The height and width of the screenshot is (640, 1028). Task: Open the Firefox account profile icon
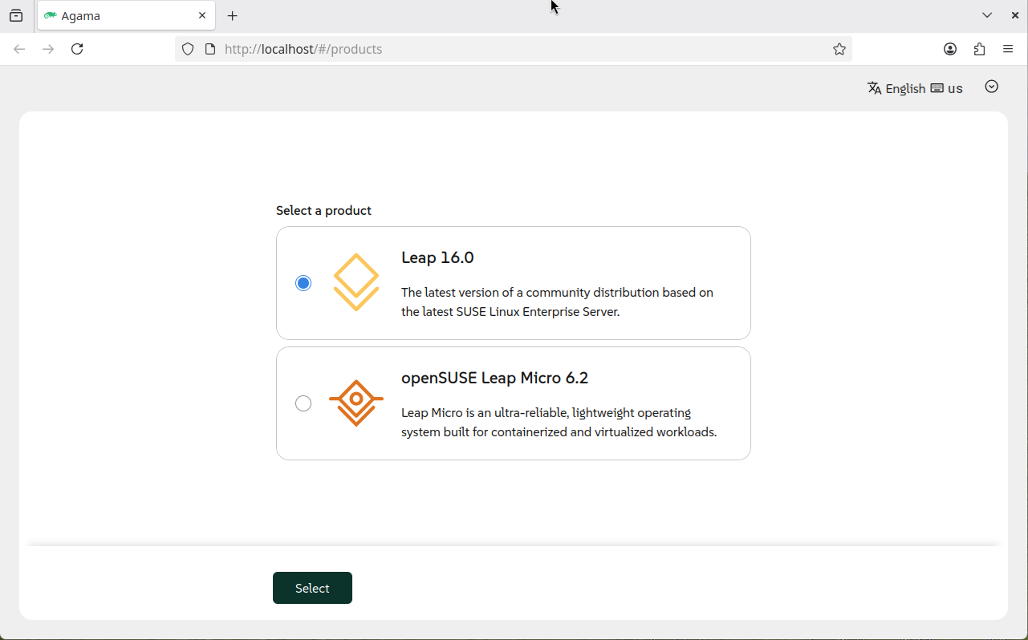click(950, 49)
